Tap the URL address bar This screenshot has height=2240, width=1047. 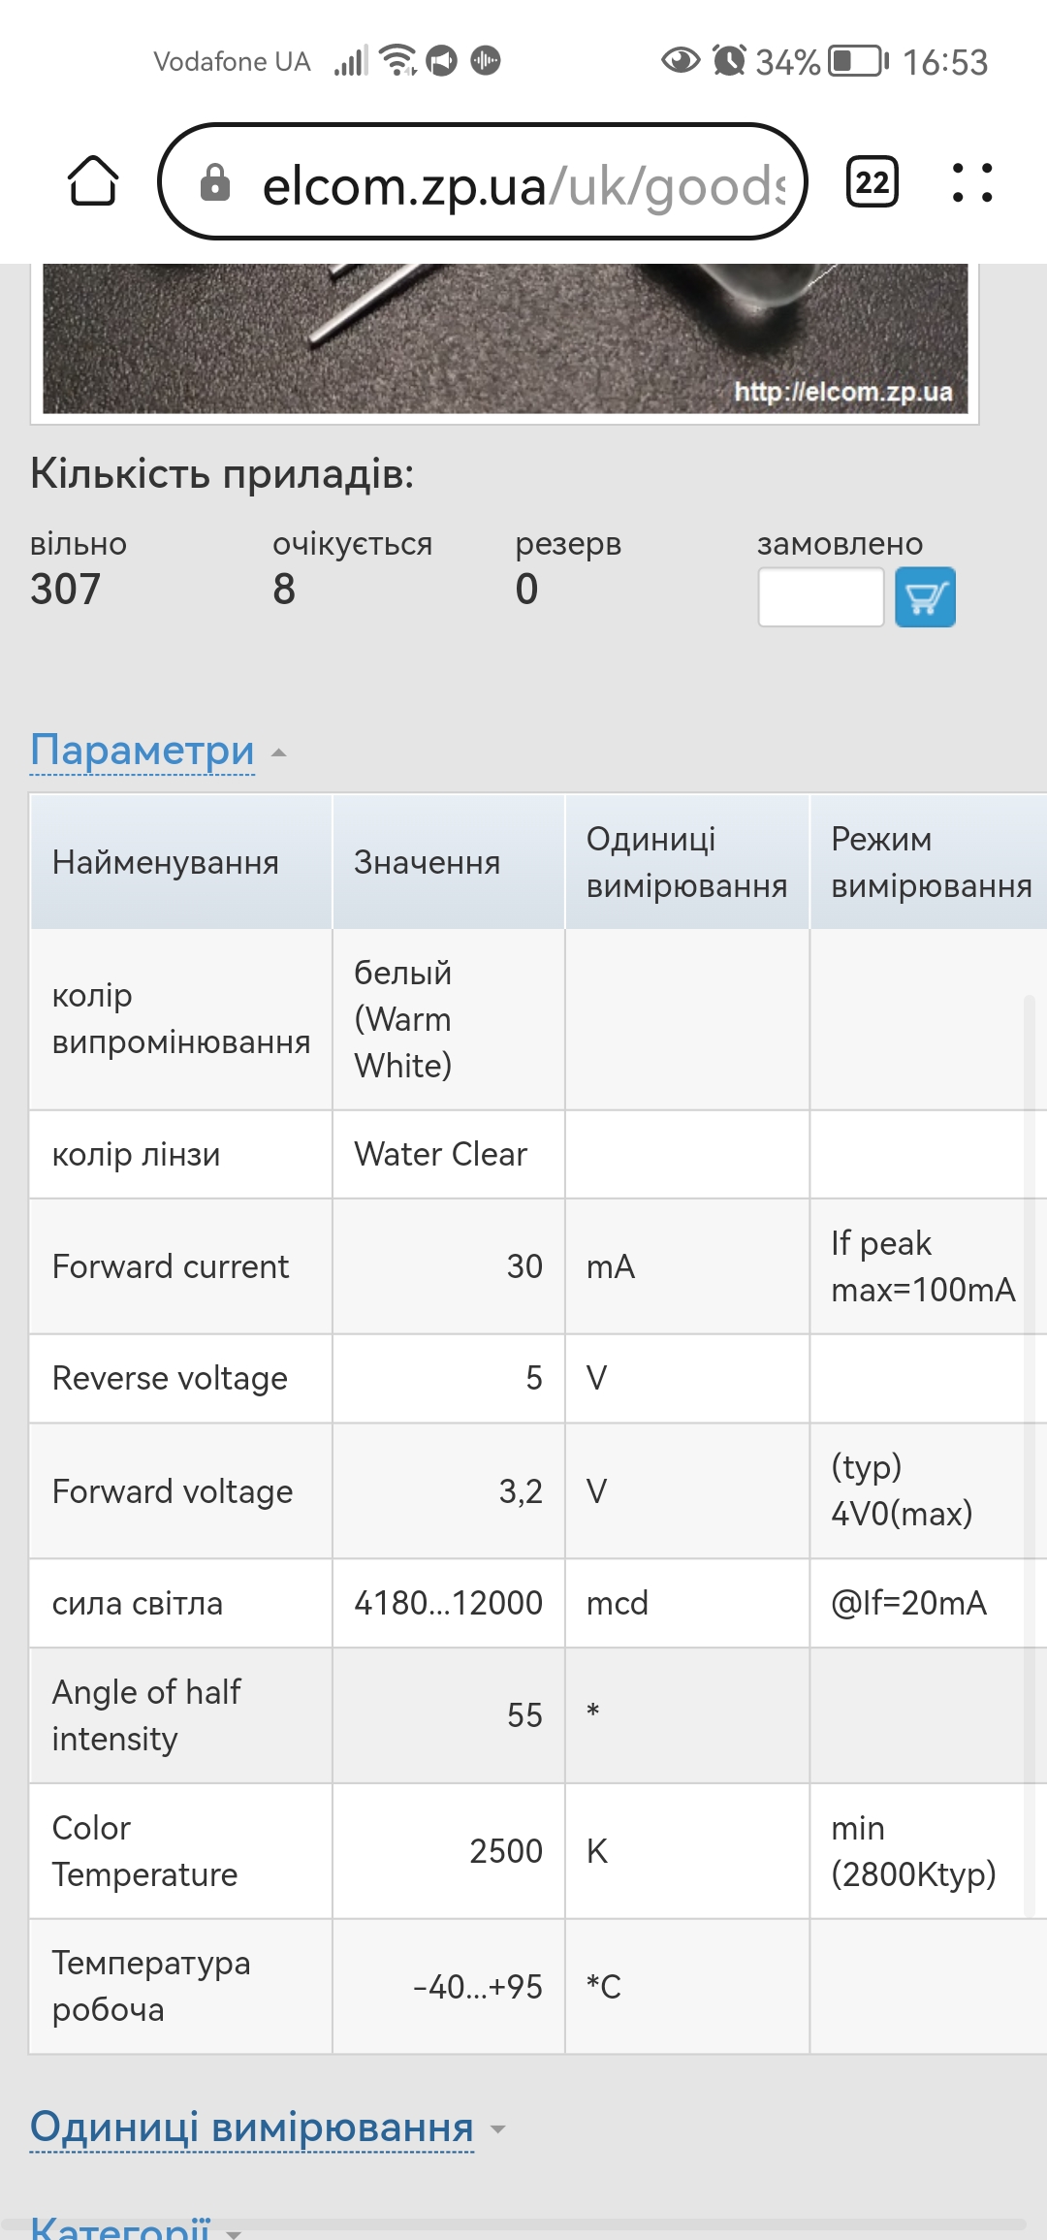pyautogui.click(x=522, y=182)
